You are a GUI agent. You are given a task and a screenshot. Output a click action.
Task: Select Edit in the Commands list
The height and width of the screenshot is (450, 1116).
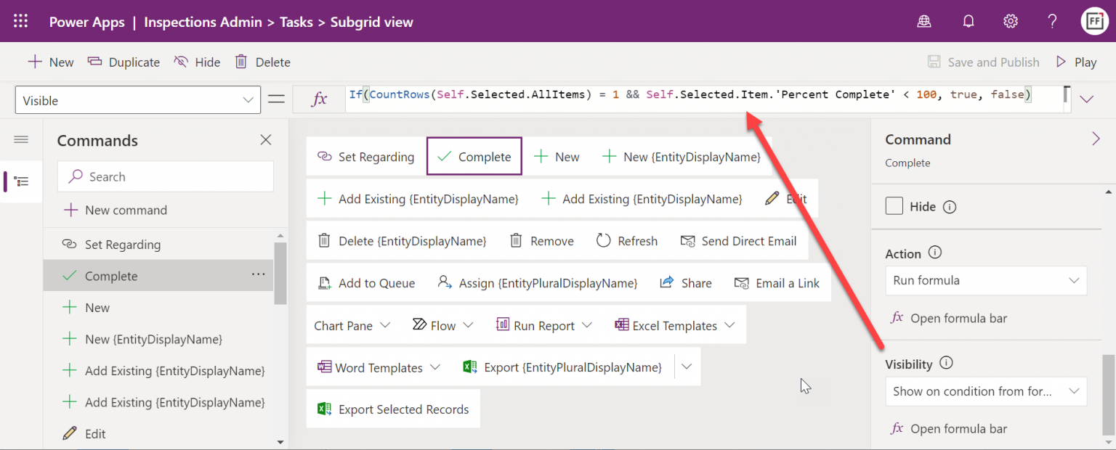158,434
